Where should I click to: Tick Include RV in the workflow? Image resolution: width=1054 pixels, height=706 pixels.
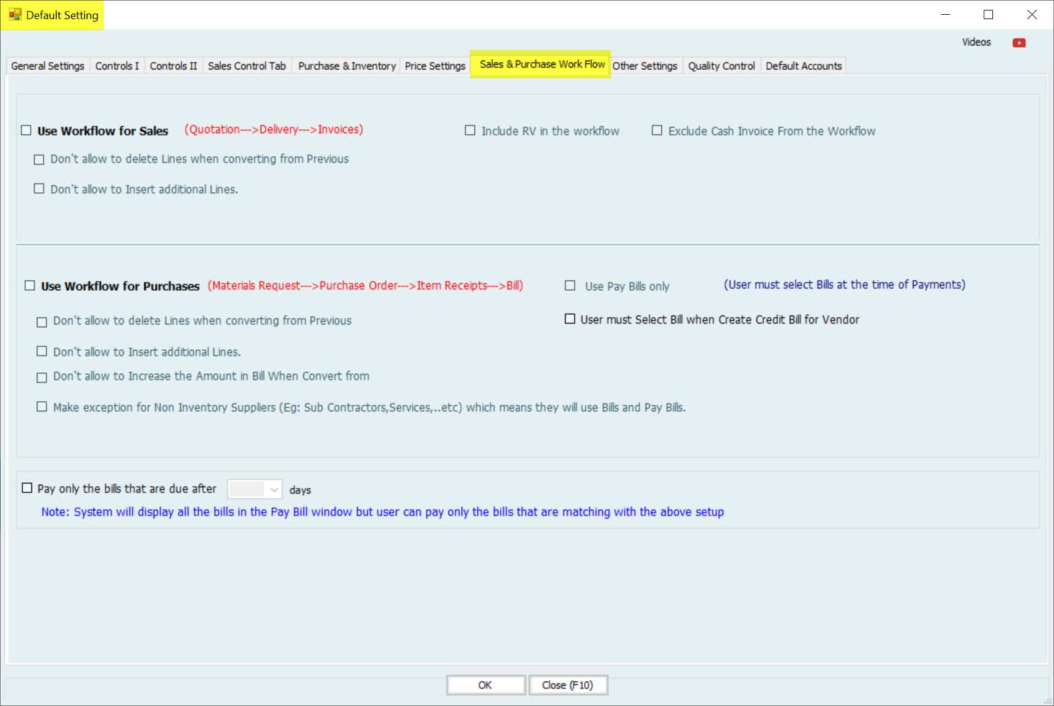click(470, 131)
